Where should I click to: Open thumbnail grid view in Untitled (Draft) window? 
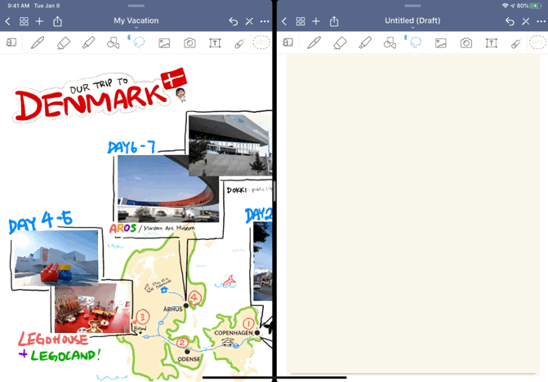pyautogui.click(x=301, y=21)
